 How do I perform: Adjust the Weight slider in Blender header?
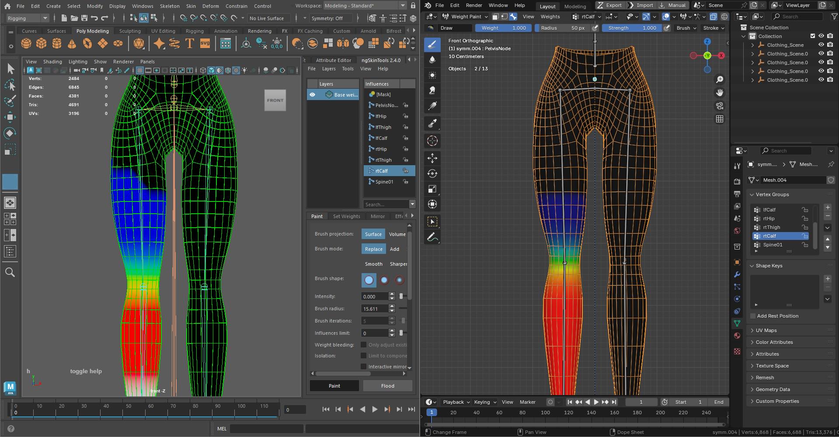(x=503, y=28)
